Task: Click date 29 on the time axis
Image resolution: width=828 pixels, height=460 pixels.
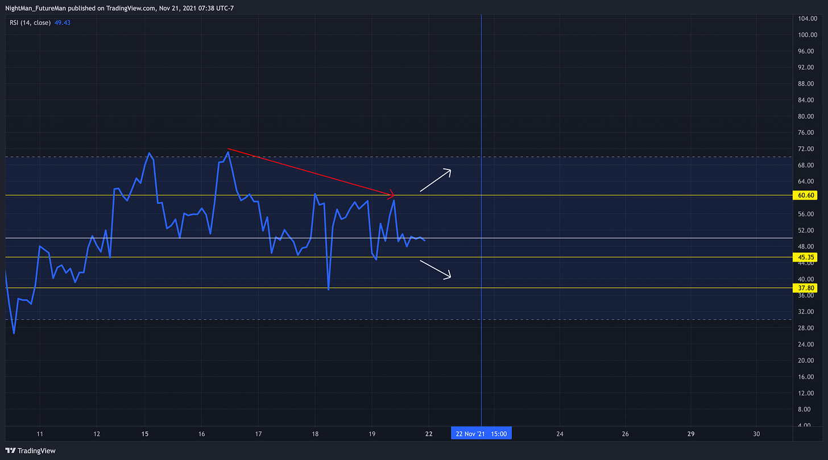Action: (x=691, y=433)
